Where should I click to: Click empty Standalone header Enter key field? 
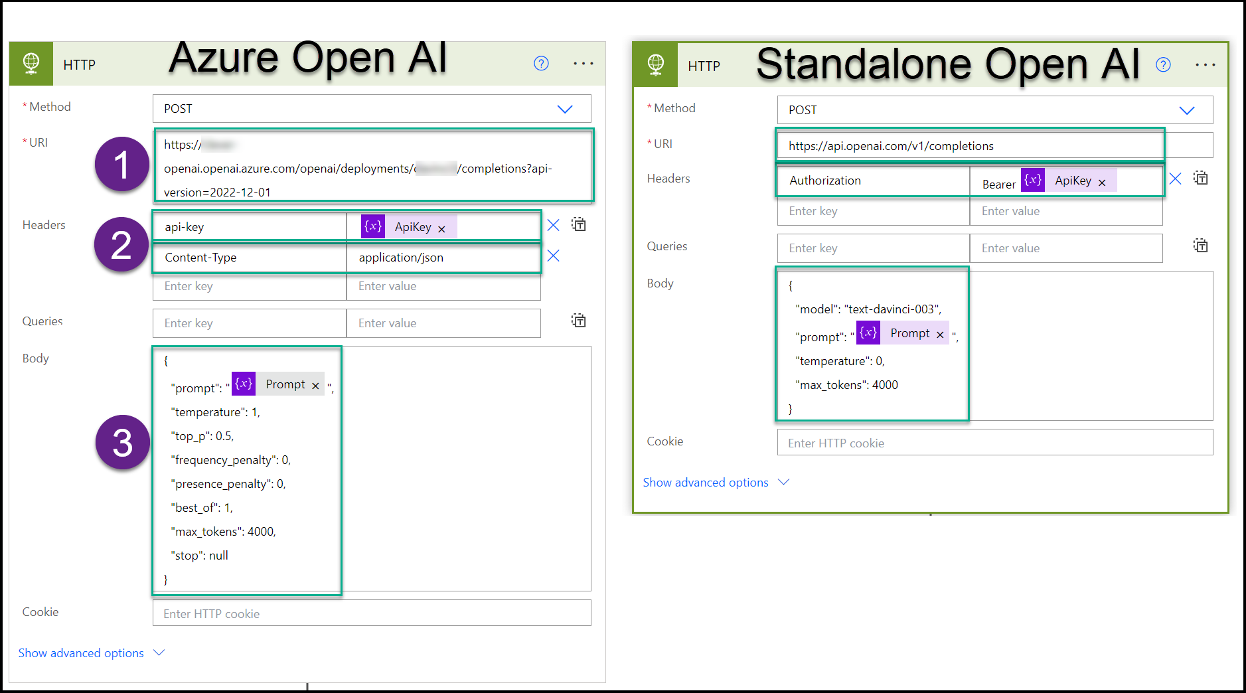[874, 211]
